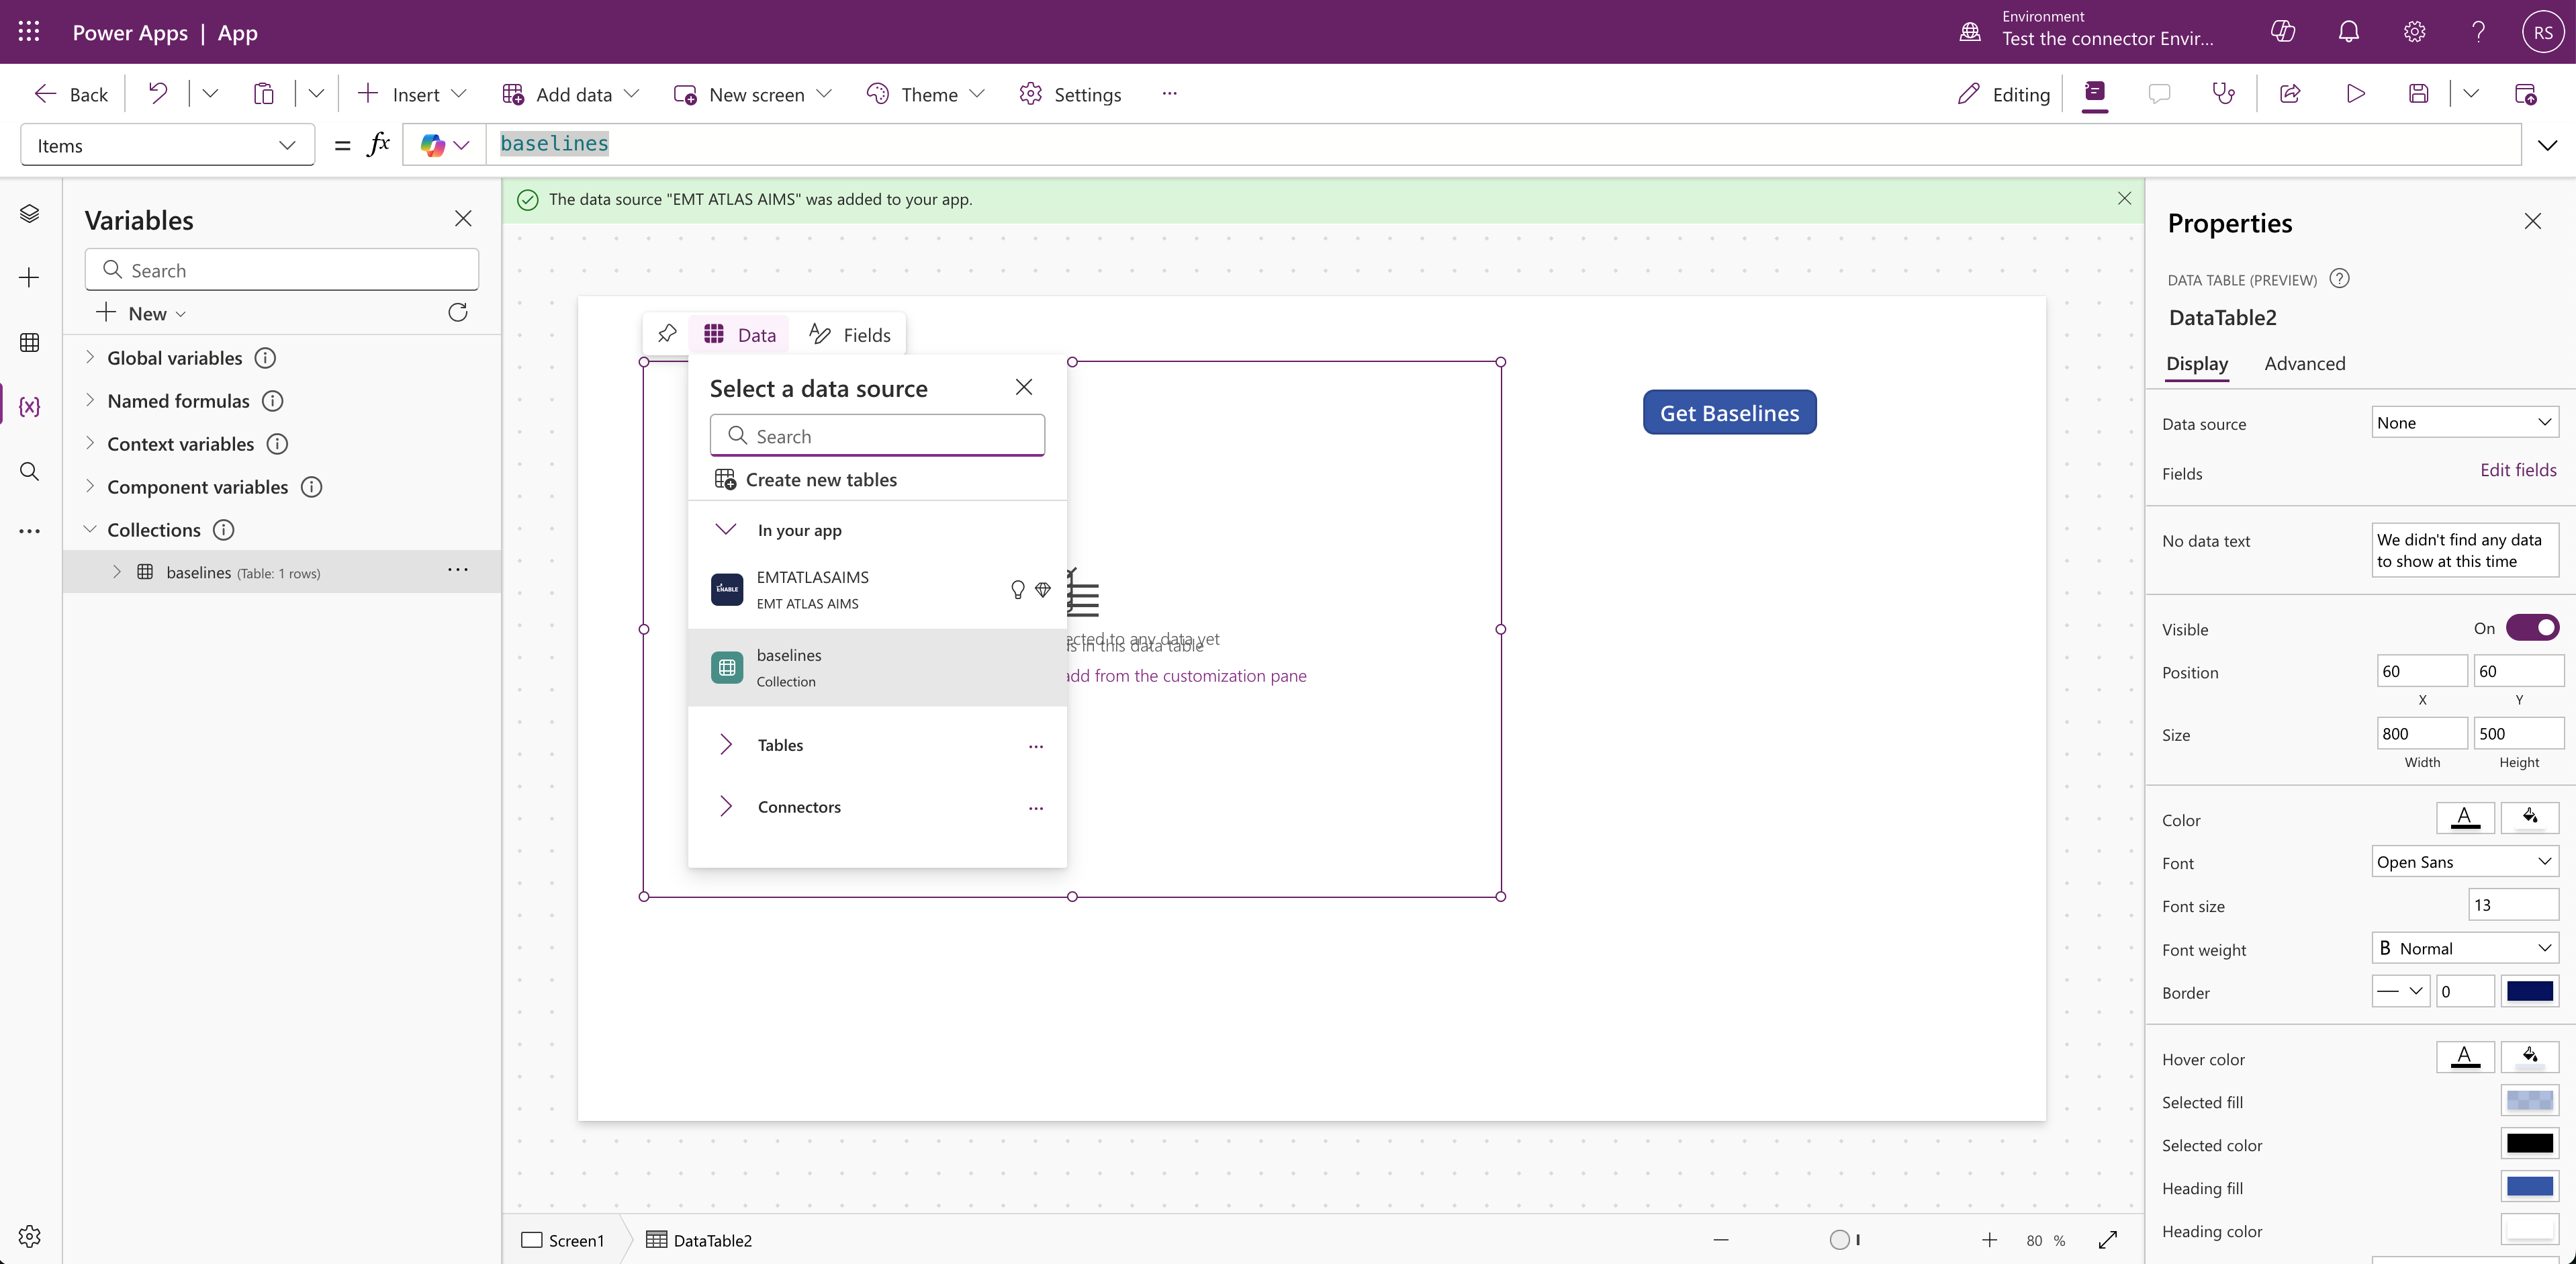Refresh the variables list
The image size is (2576, 1264).
point(458,313)
